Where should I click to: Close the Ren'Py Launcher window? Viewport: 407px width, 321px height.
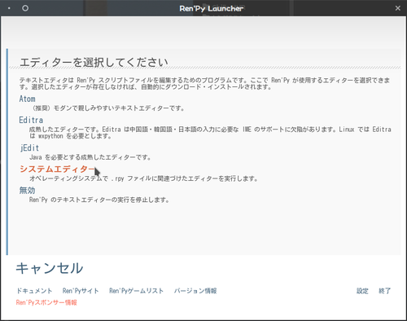pyautogui.click(x=398, y=8)
